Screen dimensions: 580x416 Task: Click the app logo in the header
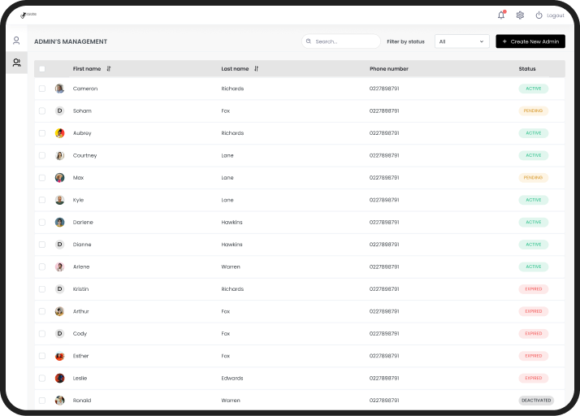pos(28,15)
